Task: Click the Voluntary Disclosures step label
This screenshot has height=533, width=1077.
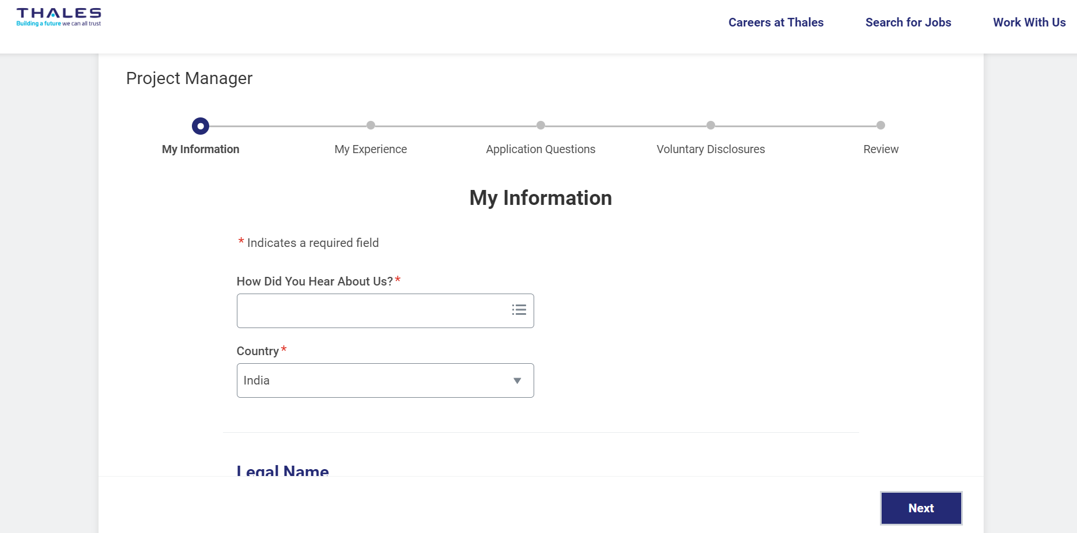Action: [x=711, y=149]
